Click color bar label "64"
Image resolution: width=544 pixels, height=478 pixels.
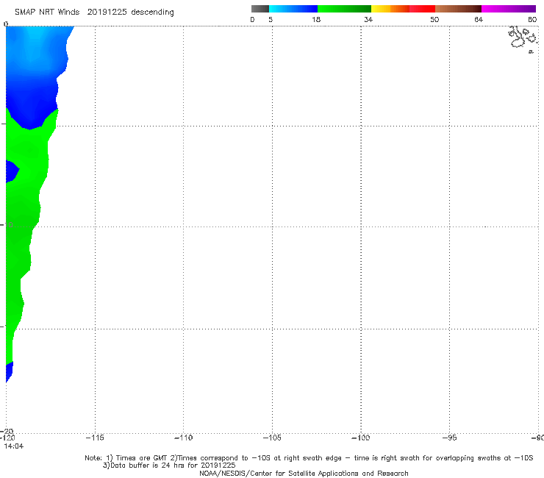point(479,20)
